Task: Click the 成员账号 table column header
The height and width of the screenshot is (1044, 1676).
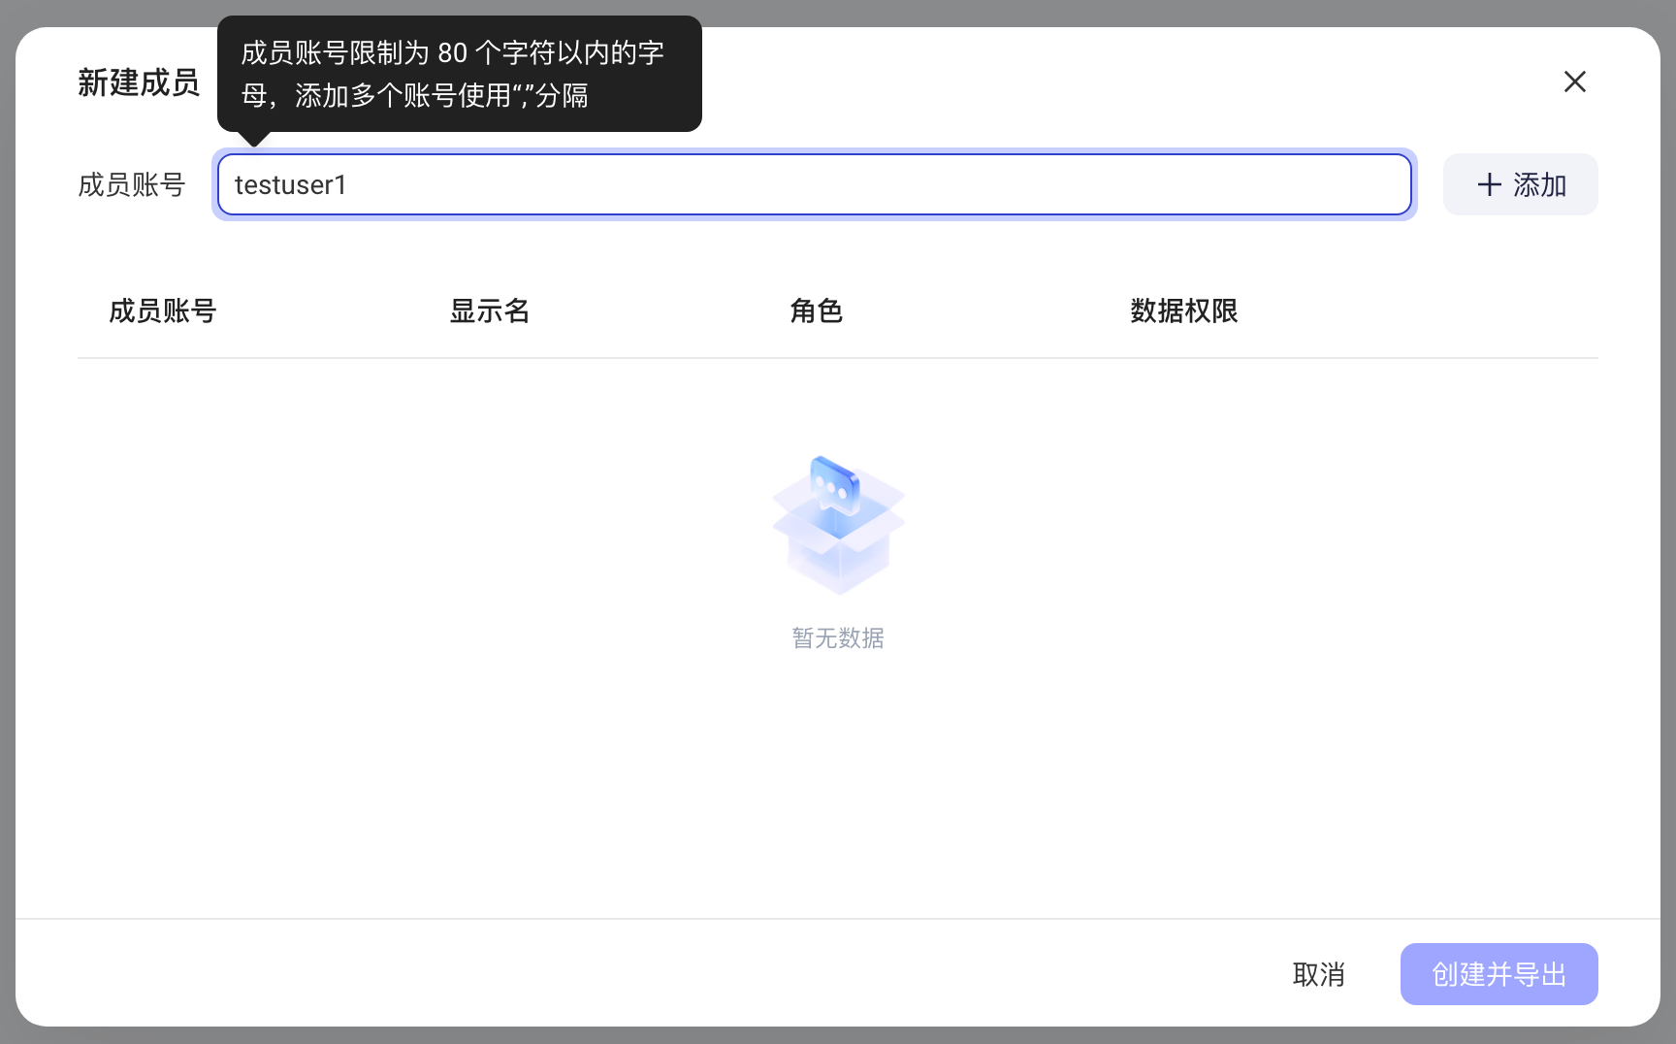Action: point(163,310)
